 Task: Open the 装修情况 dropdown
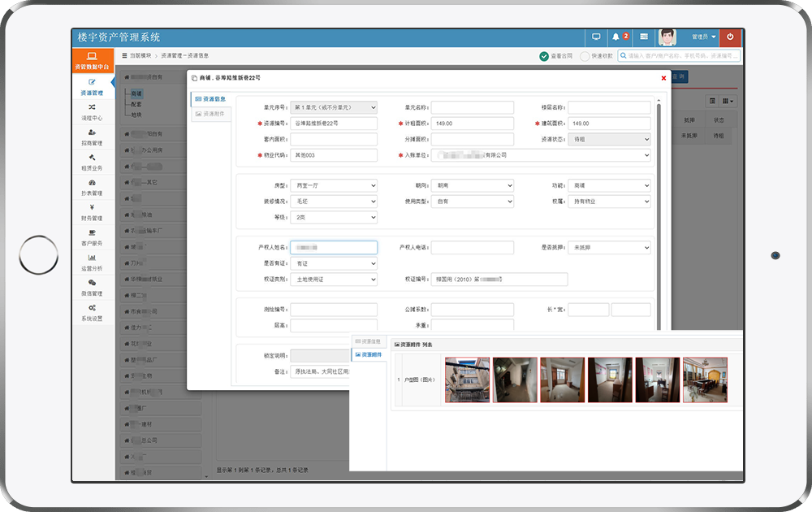tap(334, 201)
